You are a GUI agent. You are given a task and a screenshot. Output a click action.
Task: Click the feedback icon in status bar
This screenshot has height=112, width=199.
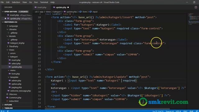click(x=197, y=111)
